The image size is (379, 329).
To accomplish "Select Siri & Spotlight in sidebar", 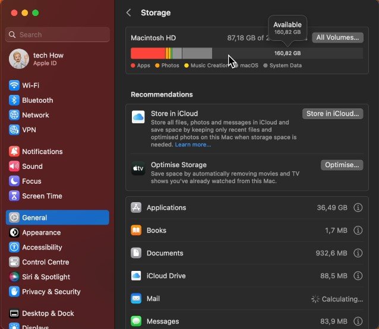I will point(46,277).
